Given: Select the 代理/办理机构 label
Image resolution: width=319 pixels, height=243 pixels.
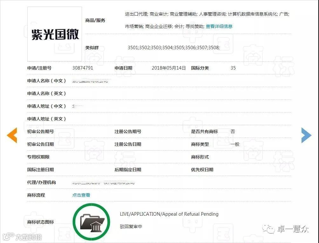Looking at the screenshot, I should pyautogui.click(x=42, y=182).
